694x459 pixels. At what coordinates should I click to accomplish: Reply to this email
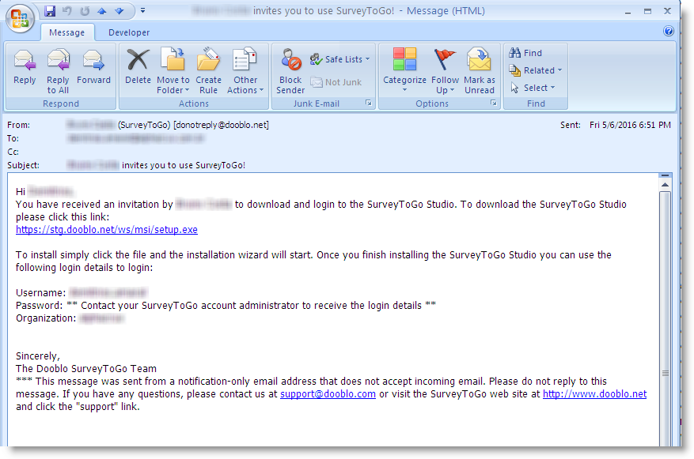pyautogui.click(x=25, y=66)
